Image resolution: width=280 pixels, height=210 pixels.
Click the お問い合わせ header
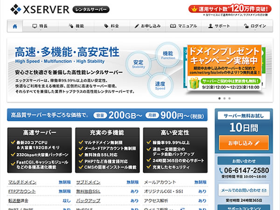[244, 161]
